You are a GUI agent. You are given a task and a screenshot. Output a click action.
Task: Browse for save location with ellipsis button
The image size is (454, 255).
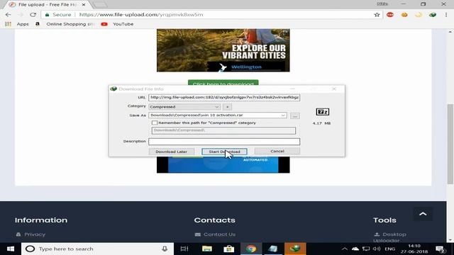(295, 115)
